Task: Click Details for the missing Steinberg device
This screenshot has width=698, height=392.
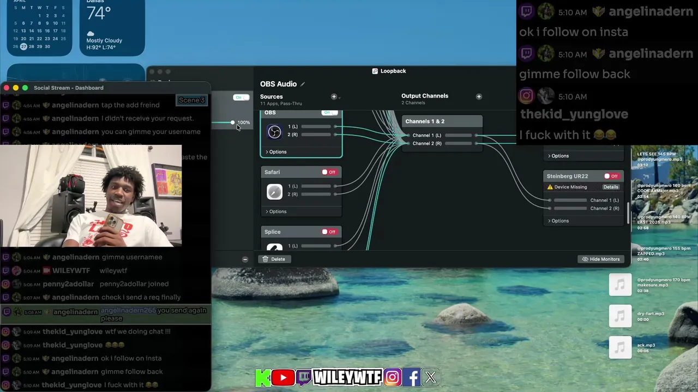Action: point(611,187)
